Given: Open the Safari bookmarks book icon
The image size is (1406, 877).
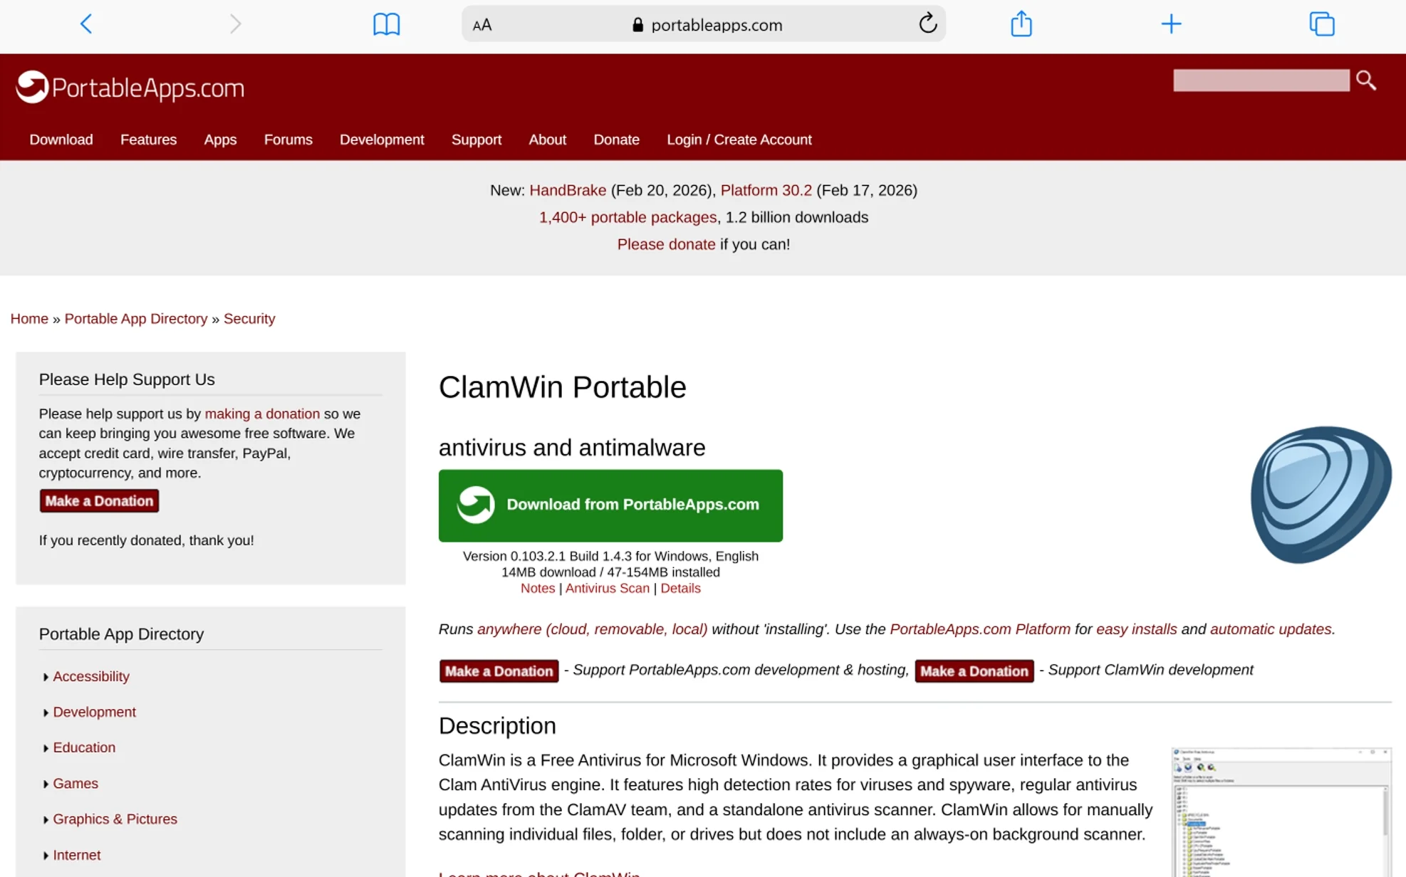Looking at the screenshot, I should [x=387, y=24].
